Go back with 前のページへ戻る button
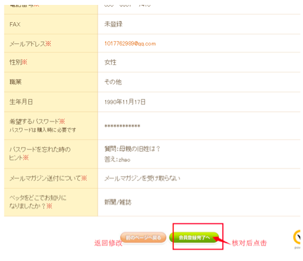The image size is (303, 261). (x=143, y=238)
